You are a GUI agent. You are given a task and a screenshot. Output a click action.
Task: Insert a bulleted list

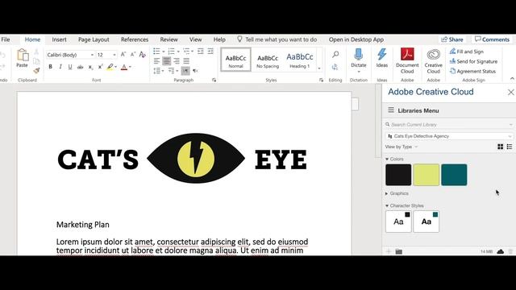pyautogui.click(x=156, y=52)
